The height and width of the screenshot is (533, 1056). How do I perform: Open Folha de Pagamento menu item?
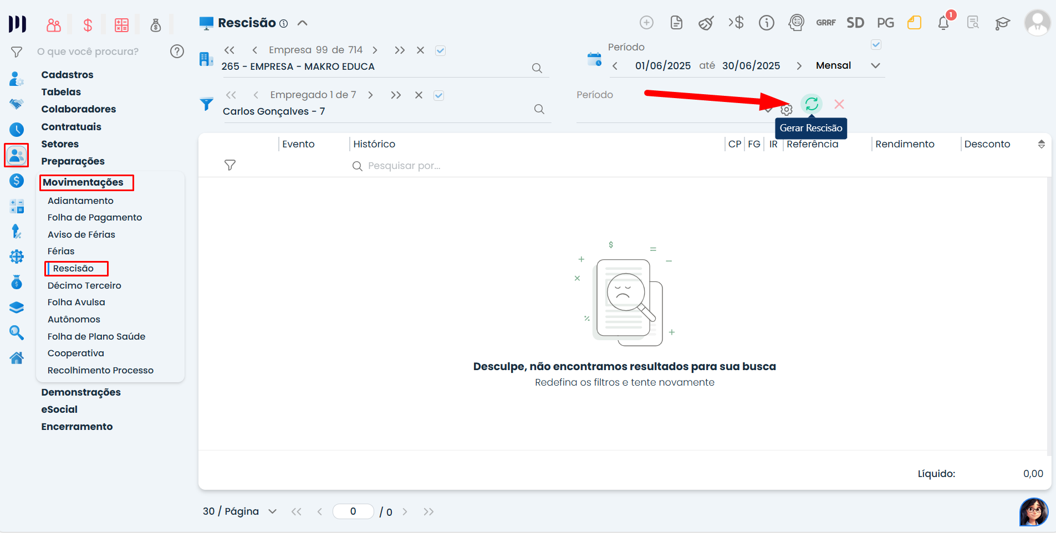tap(95, 218)
